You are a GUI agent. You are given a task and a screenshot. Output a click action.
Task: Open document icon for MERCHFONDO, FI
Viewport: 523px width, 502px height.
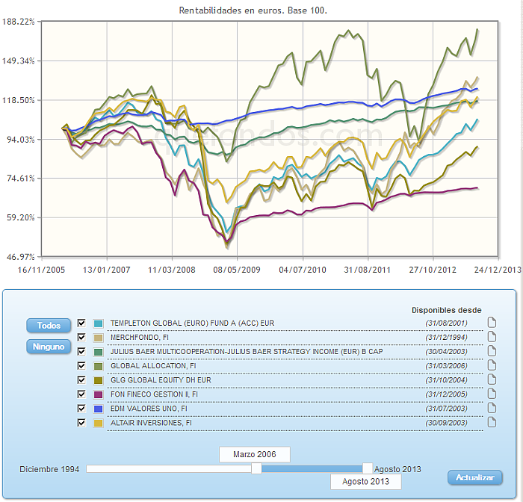coord(492,337)
